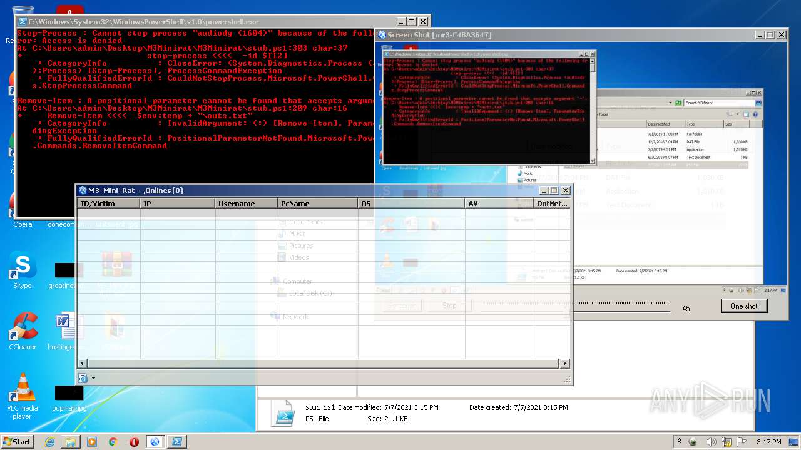Open the M3_Mini_Rat toolbar menu icon
The image size is (801, 450).
click(x=83, y=378)
